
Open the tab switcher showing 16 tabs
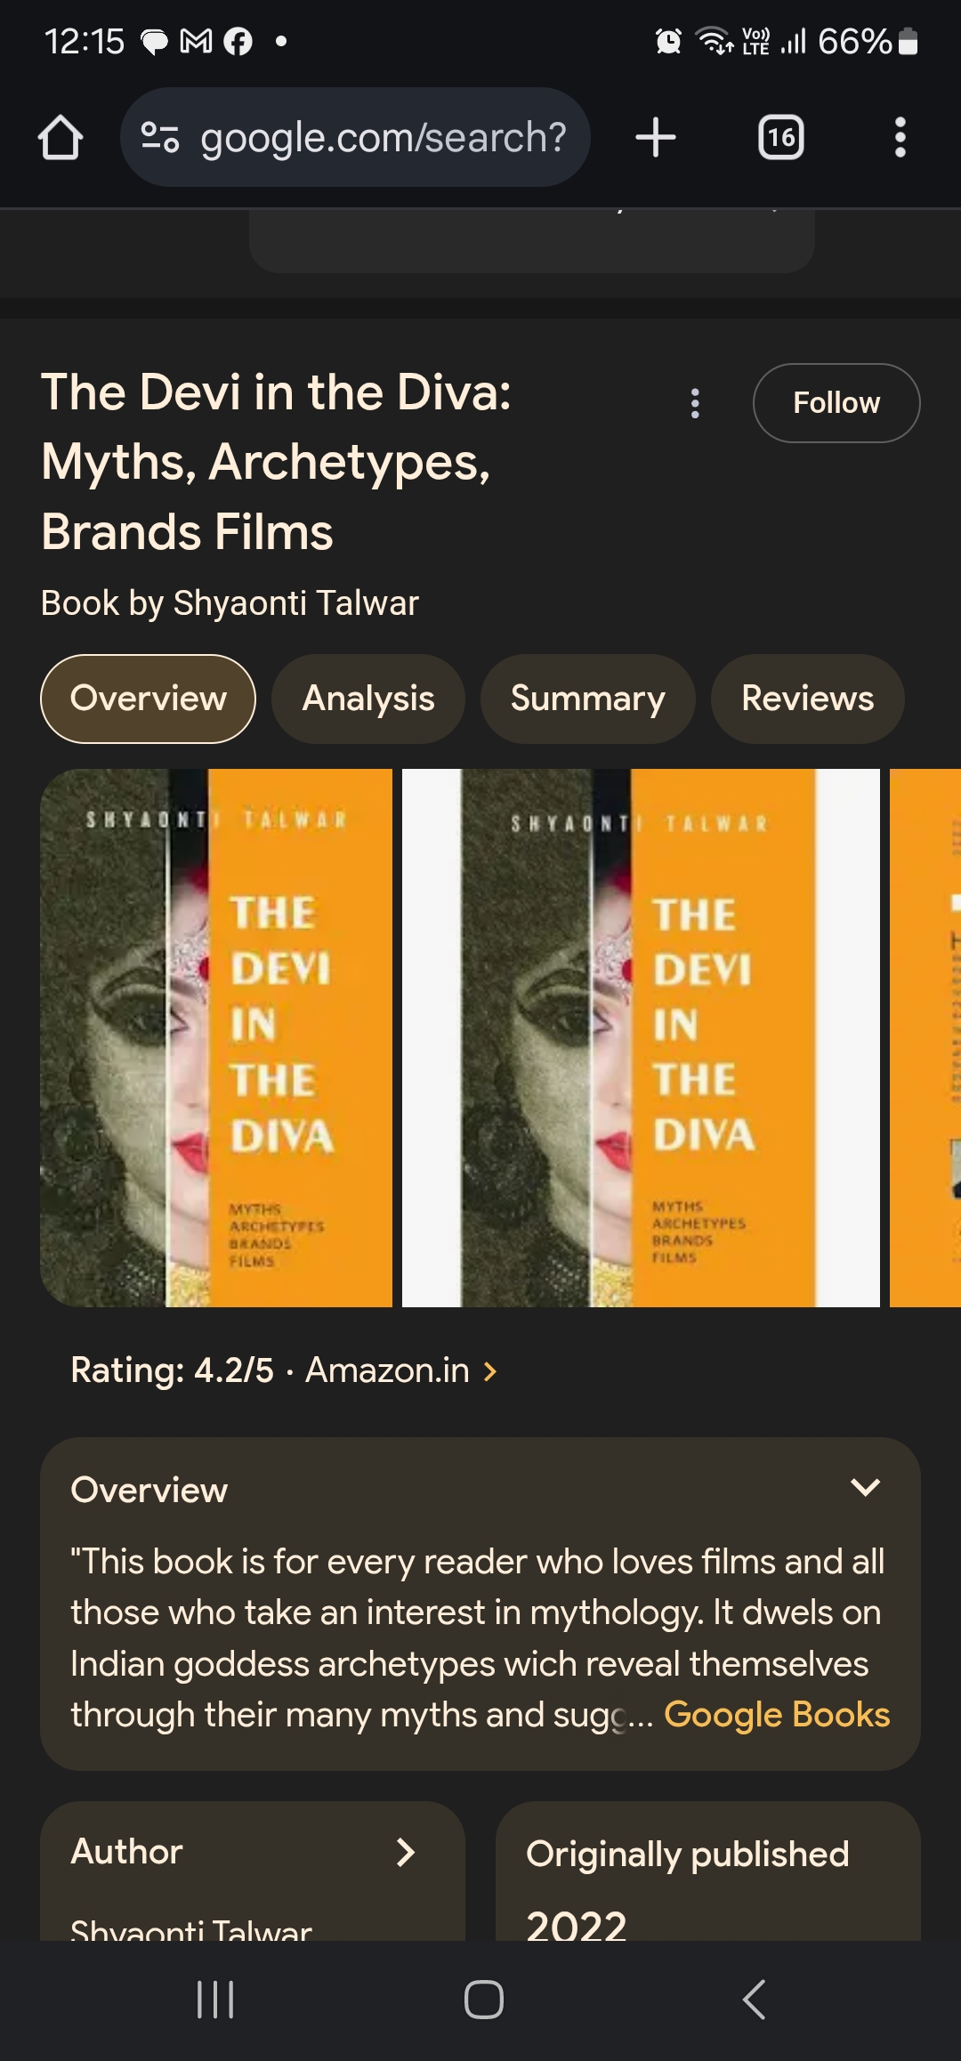(781, 137)
